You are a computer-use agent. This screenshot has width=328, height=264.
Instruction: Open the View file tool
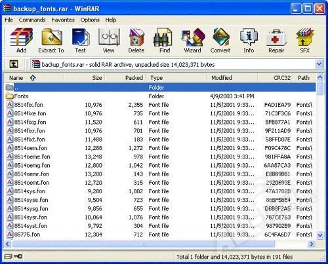(x=109, y=41)
